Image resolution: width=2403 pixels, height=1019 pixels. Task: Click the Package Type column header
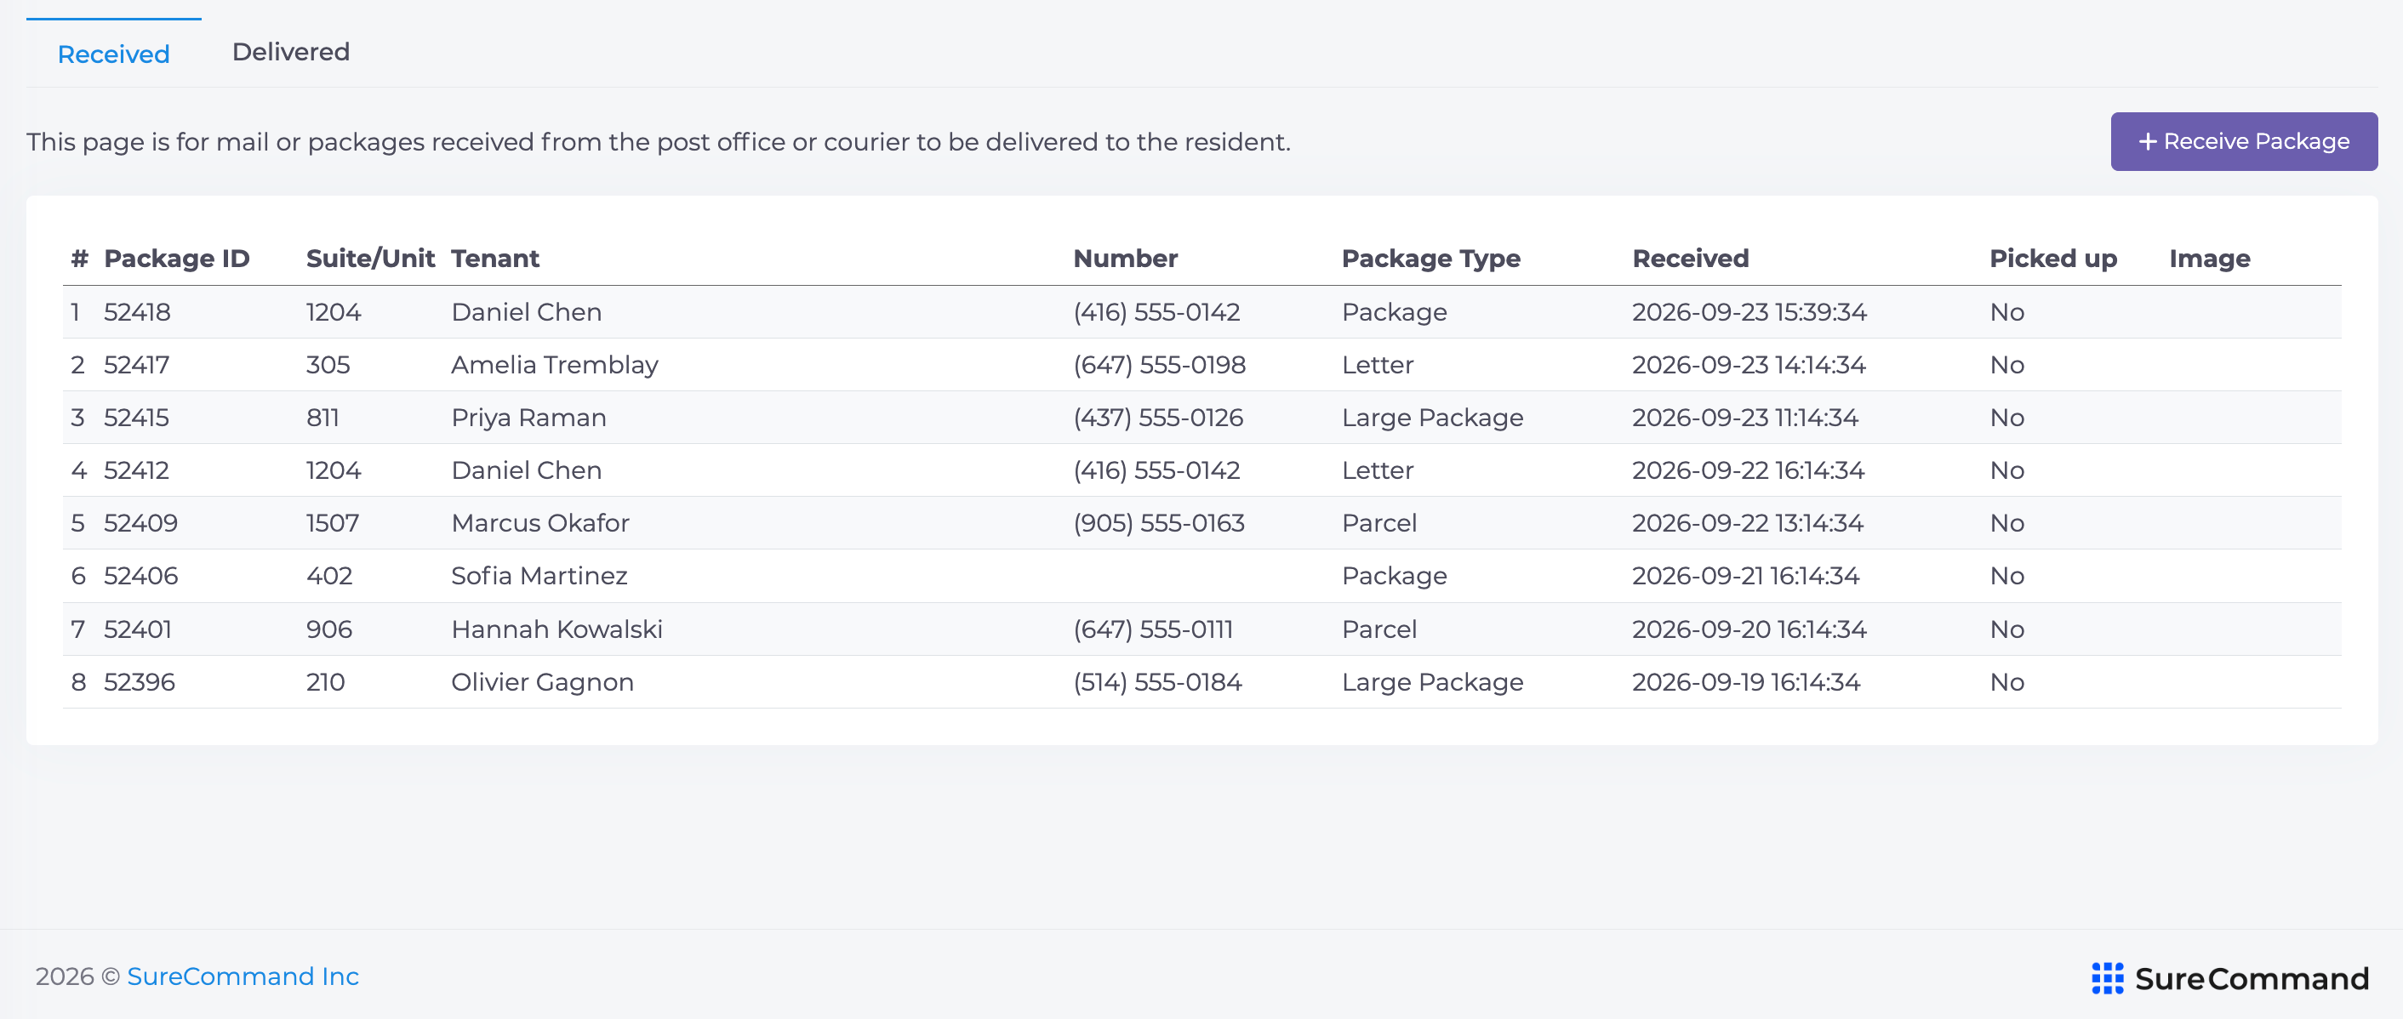(x=1430, y=259)
